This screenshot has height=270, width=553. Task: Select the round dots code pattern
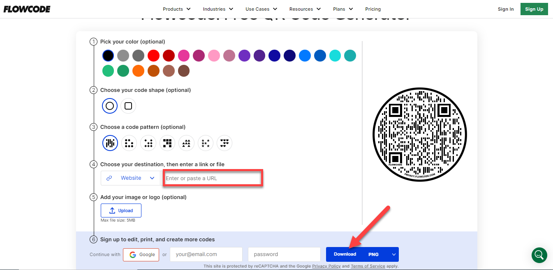pyautogui.click(x=129, y=143)
